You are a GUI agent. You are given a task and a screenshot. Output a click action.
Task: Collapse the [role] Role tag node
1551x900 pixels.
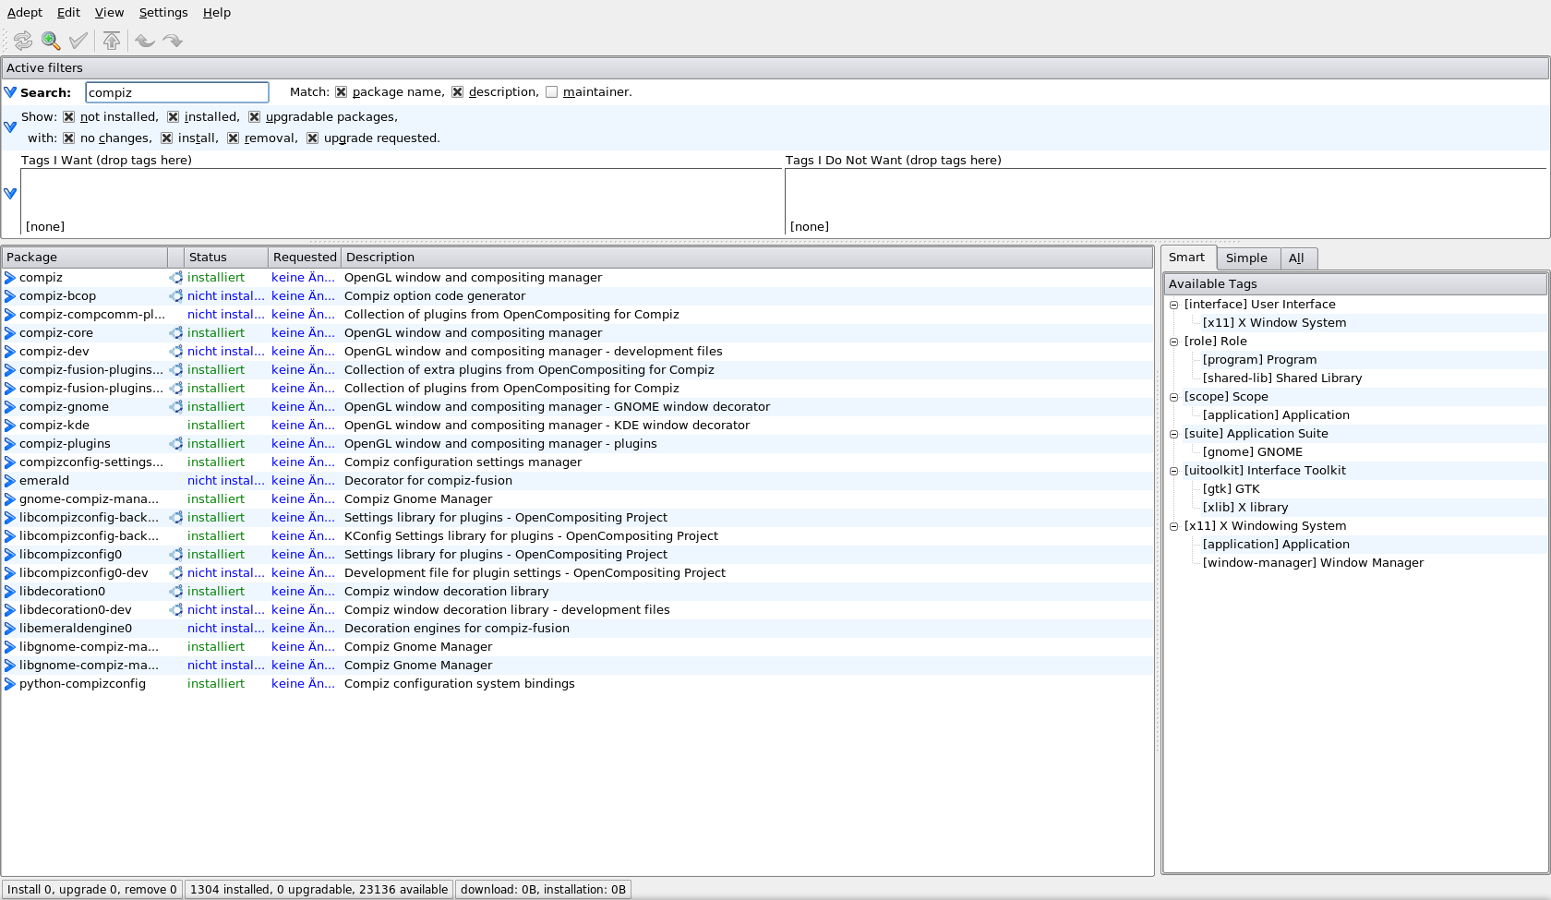(x=1174, y=342)
